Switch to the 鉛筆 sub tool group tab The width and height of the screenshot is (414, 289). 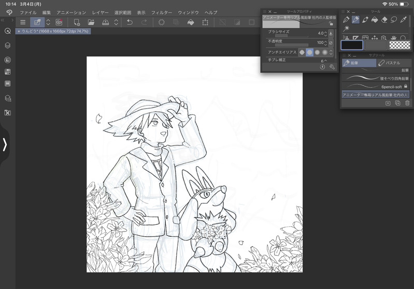coord(359,63)
